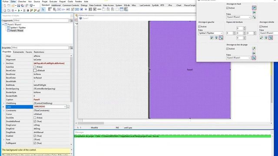The height and width of the screenshot is (156, 278).
Task: Pick the TScrollBar component in the palette
Action: click(99, 10)
